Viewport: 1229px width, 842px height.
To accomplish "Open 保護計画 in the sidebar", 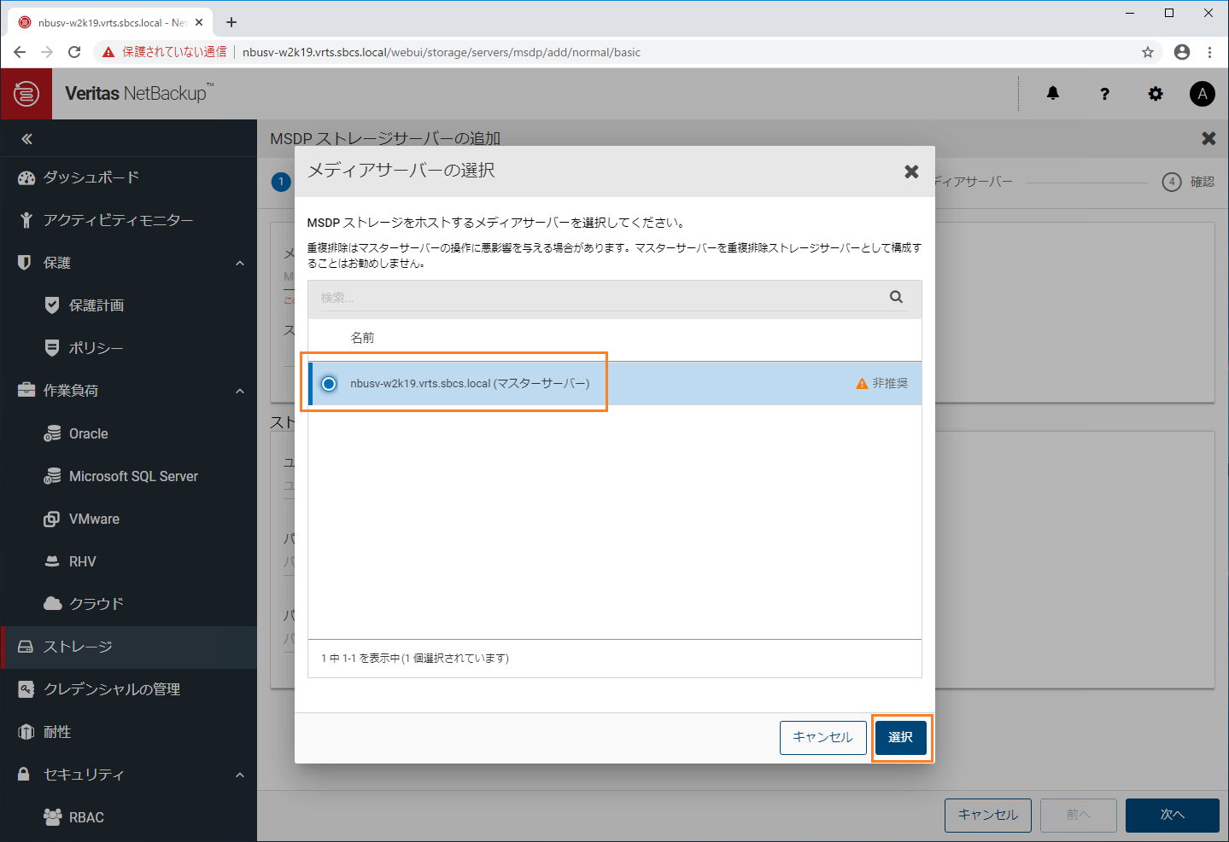I will click(x=97, y=305).
